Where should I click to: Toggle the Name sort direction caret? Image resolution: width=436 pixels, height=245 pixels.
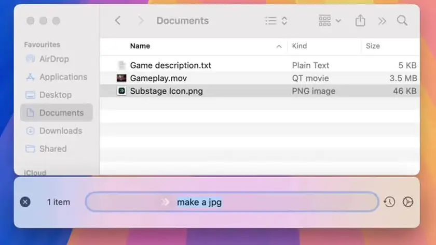click(x=279, y=47)
